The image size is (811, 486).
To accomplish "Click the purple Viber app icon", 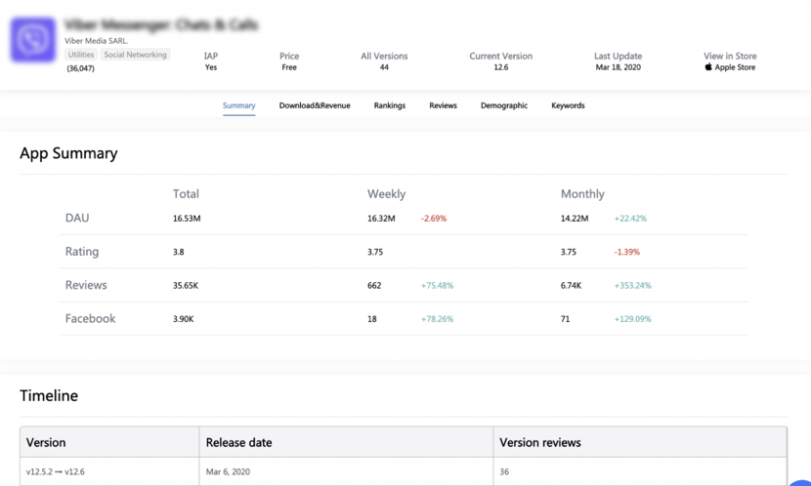I will pos(33,39).
